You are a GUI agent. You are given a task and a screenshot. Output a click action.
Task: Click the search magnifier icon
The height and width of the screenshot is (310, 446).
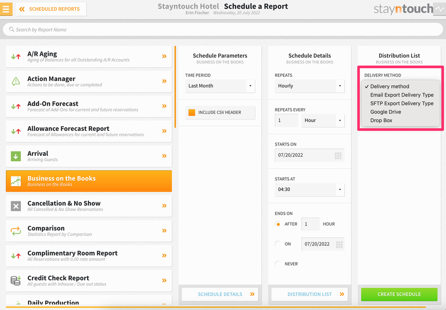coord(11,29)
